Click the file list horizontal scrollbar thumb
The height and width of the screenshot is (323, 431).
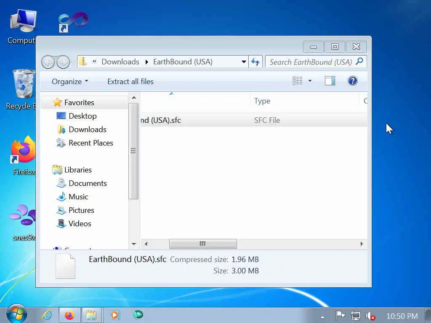203,244
